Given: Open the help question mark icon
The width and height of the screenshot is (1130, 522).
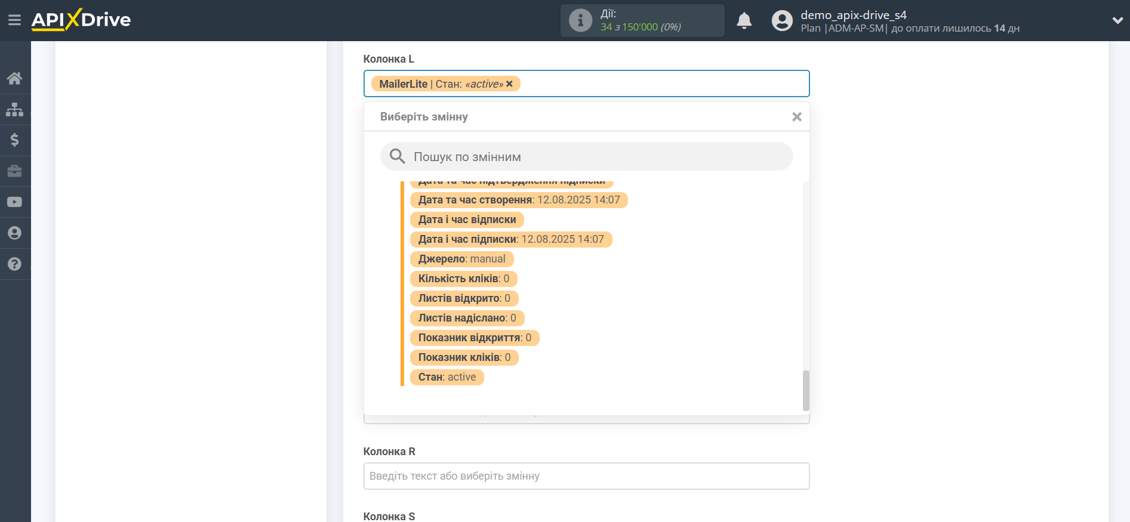Looking at the screenshot, I should (x=15, y=264).
